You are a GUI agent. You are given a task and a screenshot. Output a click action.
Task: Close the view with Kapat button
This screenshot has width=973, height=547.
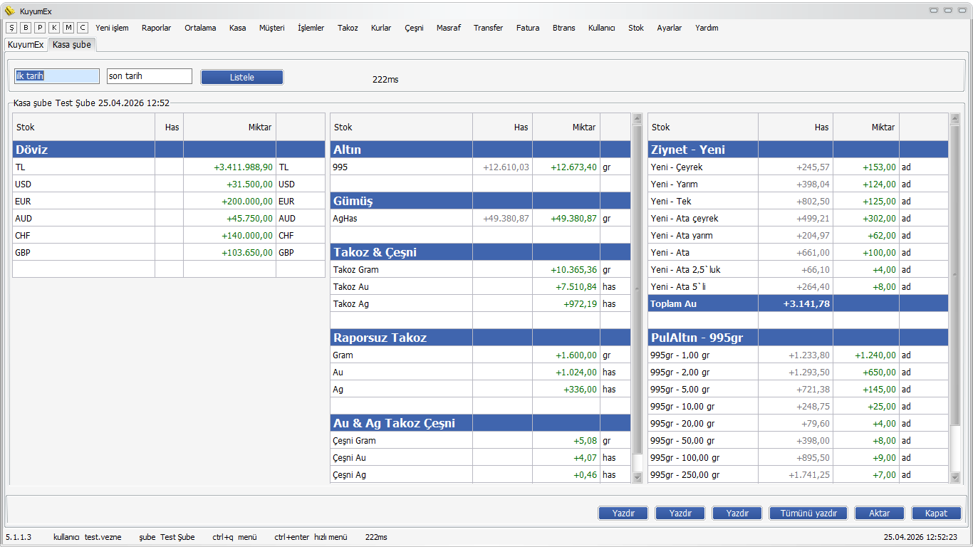[x=936, y=513]
